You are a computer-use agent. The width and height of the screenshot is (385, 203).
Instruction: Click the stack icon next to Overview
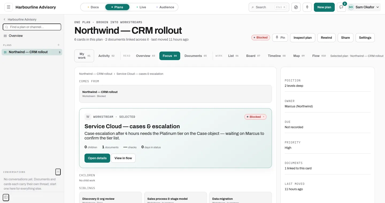[5, 36]
